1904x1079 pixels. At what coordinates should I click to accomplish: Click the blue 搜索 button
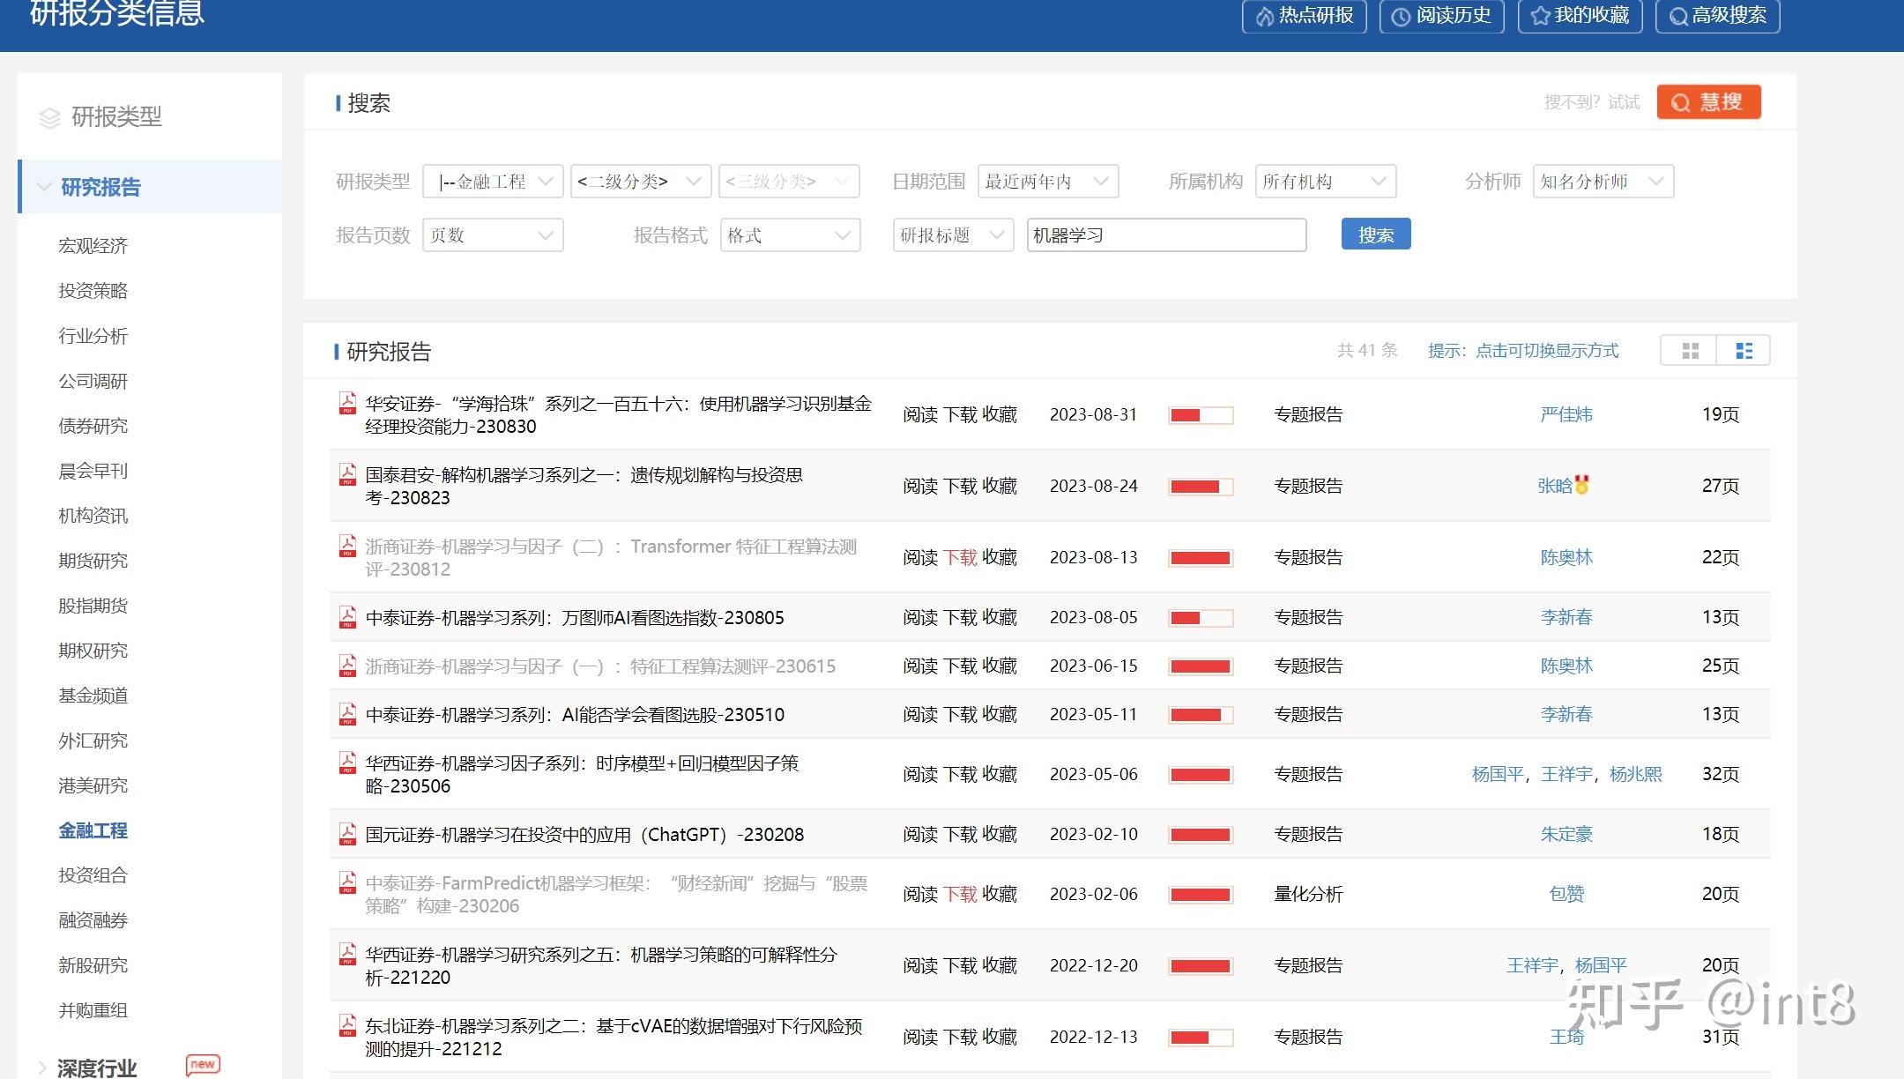pyautogui.click(x=1375, y=234)
